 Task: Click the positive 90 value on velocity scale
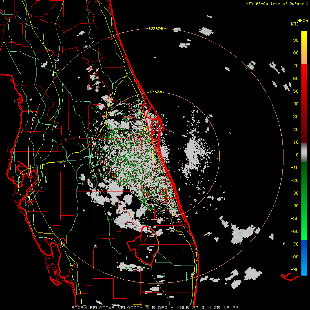[296, 40]
